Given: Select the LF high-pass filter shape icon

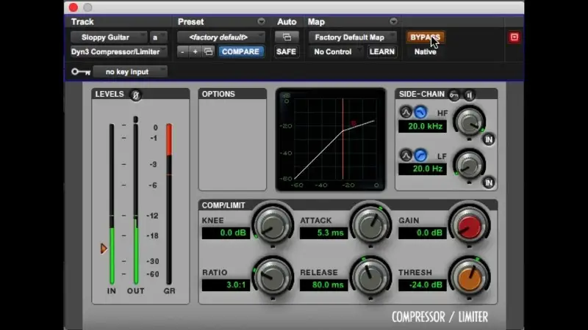Looking at the screenshot, I should click(x=420, y=155).
